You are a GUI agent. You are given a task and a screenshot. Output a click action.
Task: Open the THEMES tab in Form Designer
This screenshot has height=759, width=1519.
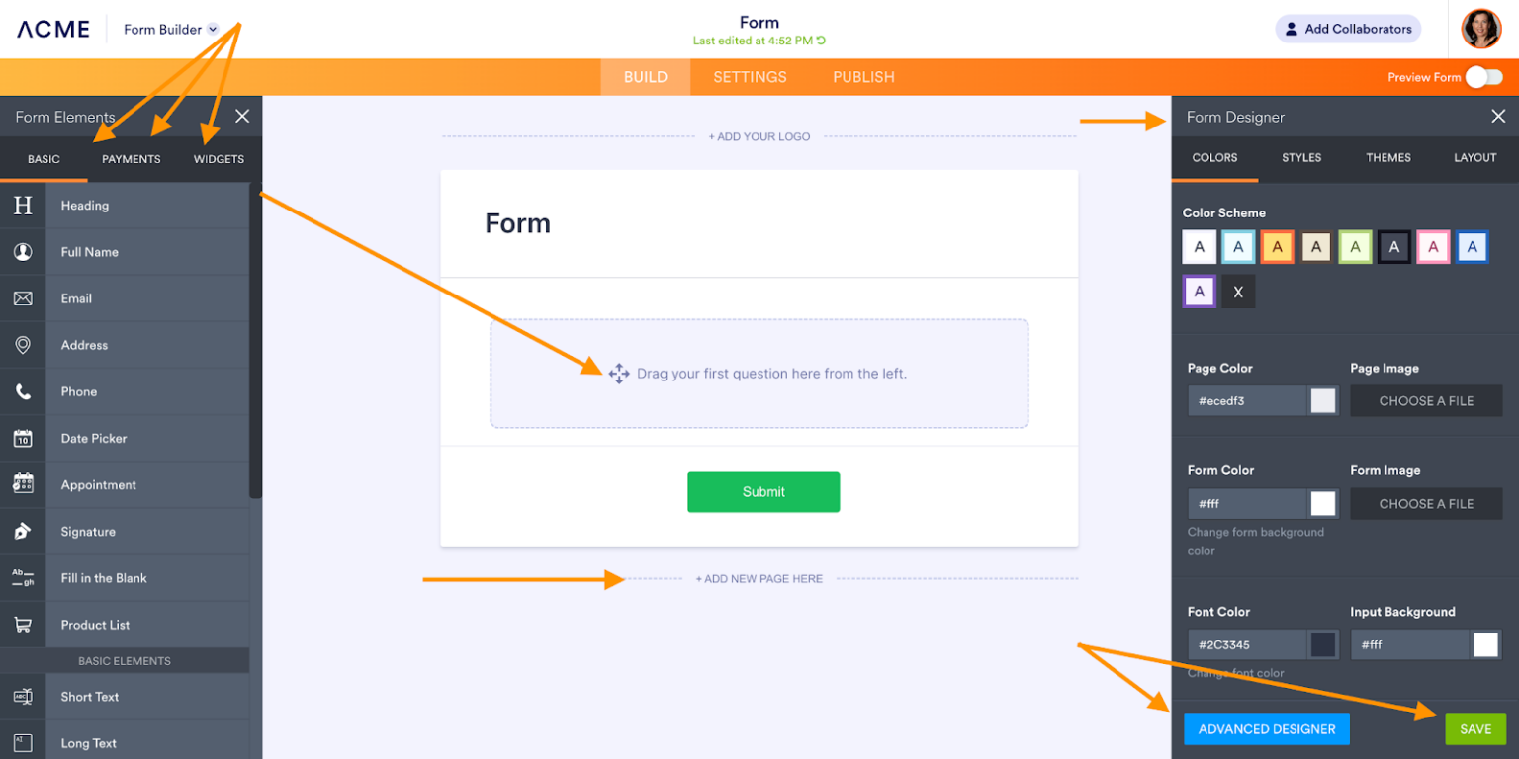[1387, 157]
